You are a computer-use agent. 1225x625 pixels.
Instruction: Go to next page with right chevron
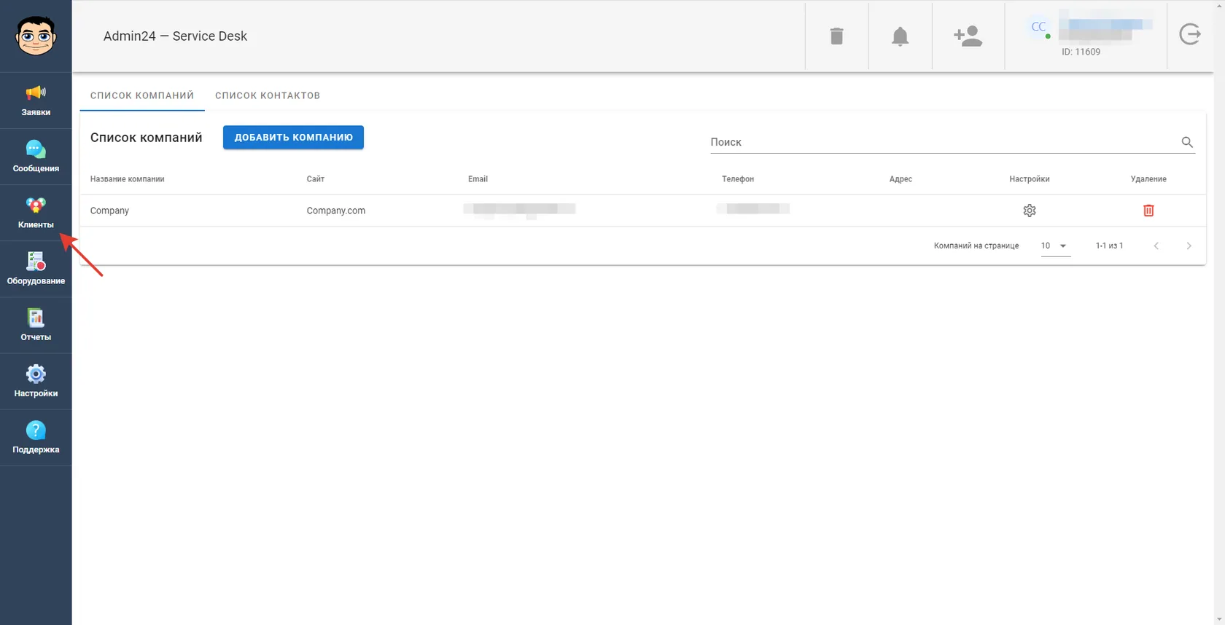1189,246
